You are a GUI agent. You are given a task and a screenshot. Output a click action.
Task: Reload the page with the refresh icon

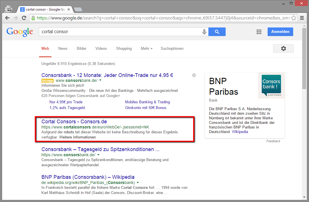[x=24, y=18]
